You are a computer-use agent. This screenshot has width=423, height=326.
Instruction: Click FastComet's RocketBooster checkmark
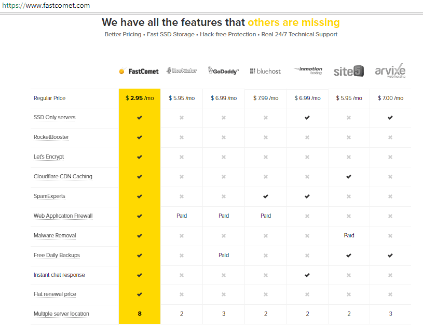pos(140,137)
